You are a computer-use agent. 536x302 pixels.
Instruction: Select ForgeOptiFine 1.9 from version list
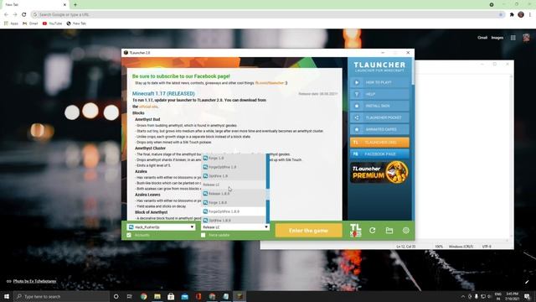(x=234, y=167)
